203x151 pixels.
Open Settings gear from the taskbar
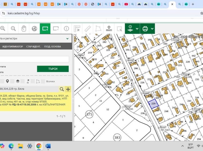(29, 146)
